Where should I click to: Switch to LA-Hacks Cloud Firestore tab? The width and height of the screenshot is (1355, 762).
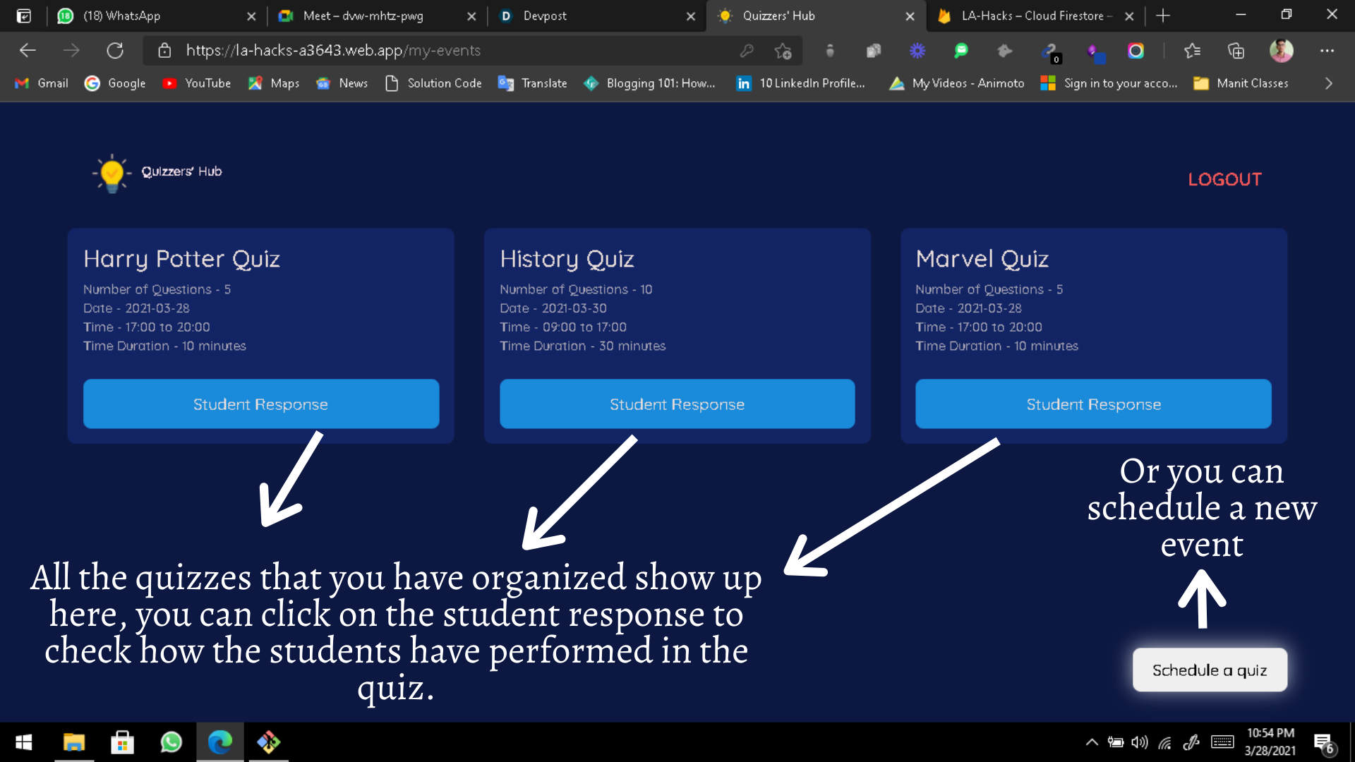tap(1034, 16)
